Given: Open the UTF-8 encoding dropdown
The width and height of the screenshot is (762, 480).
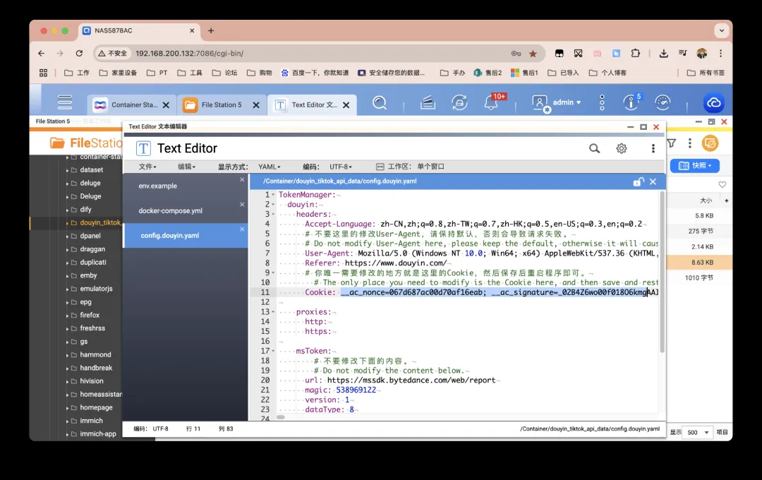Looking at the screenshot, I should 340,167.
